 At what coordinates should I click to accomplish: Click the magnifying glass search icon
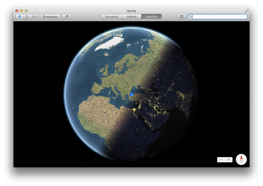pyautogui.click(x=190, y=16)
